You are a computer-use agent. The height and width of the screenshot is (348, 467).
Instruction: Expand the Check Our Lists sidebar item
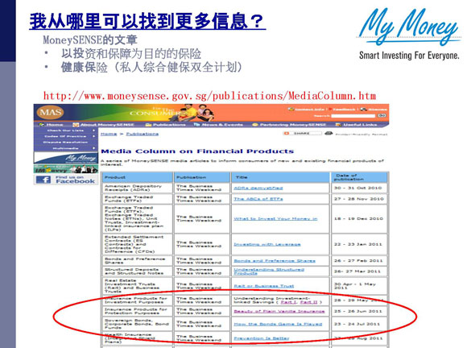click(65, 130)
